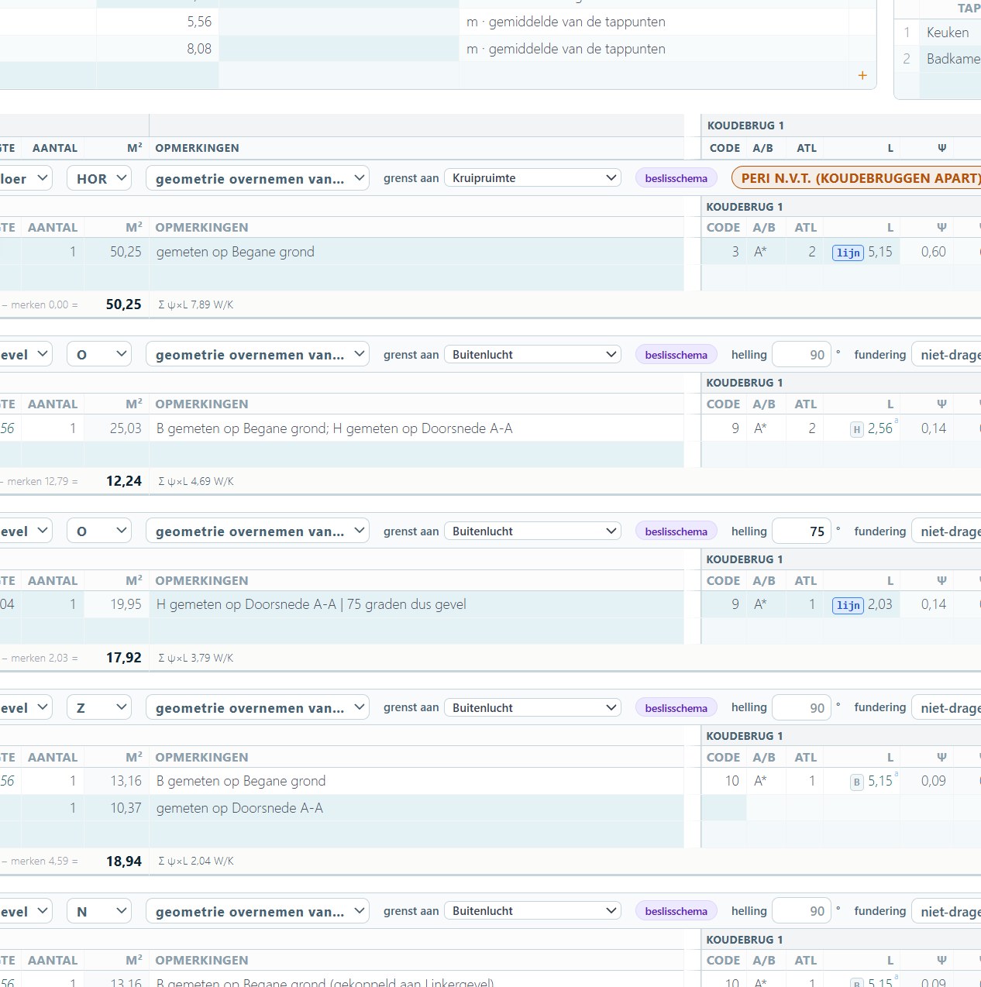
Task: Open the Buitenlucht dropdown in the N gevel row
Action: pos(533,911)
